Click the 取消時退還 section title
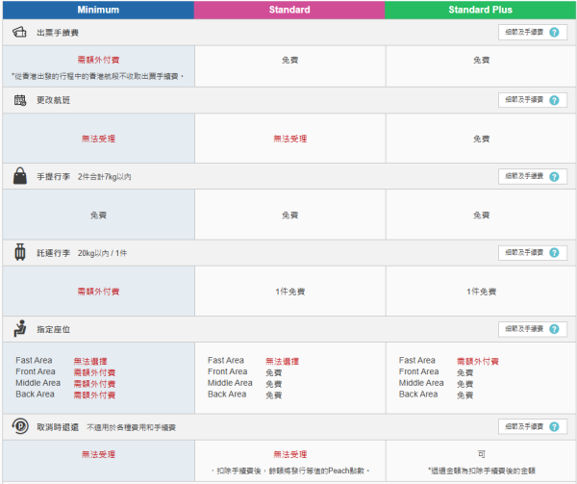This screenshot has width=577, height=484. [x=58, y=427]
